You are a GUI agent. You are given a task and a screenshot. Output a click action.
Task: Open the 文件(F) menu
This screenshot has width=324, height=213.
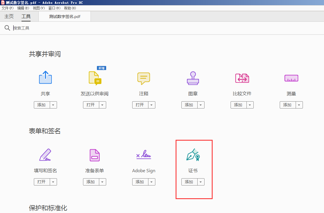[x=8, y=8]
